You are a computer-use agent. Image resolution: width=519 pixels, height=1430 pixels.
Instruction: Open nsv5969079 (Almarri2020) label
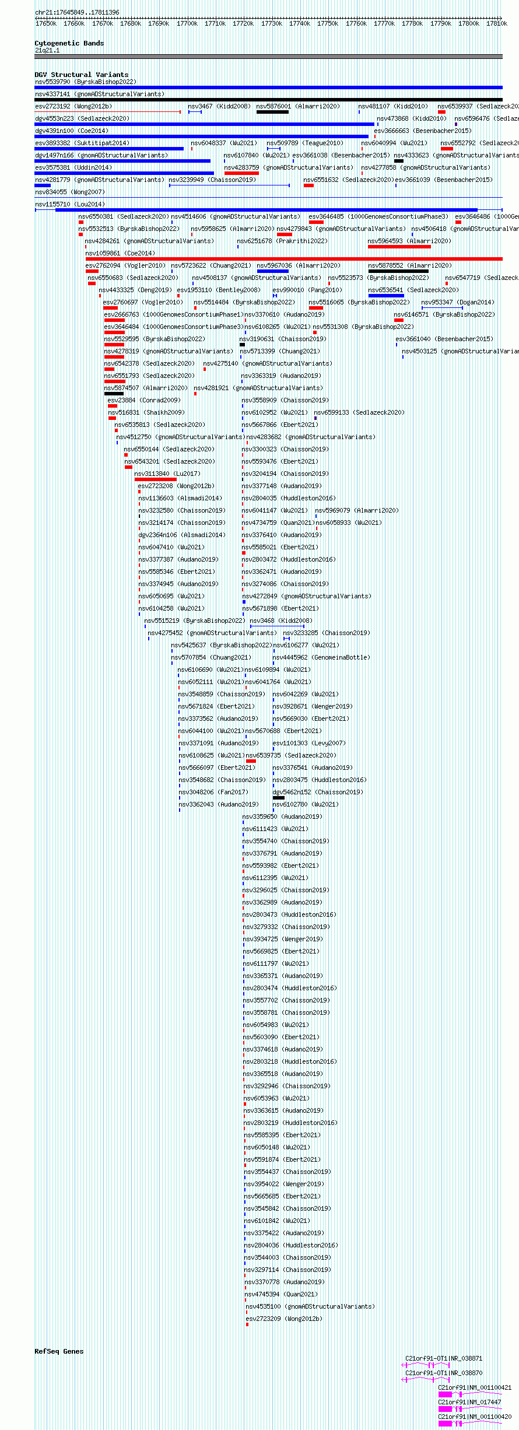[x=357, y=510]
